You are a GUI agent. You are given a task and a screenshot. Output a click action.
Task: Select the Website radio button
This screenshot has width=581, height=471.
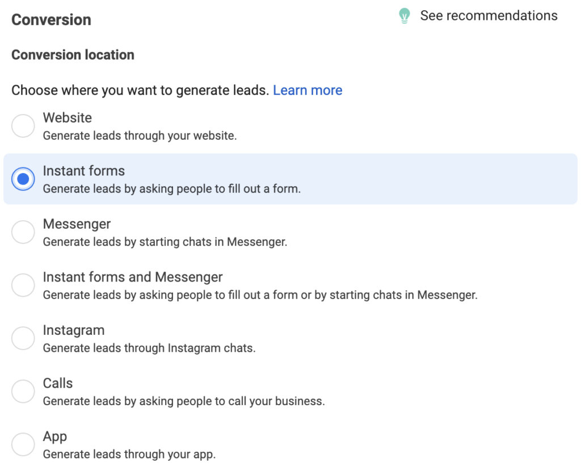(x=23, y=126)
